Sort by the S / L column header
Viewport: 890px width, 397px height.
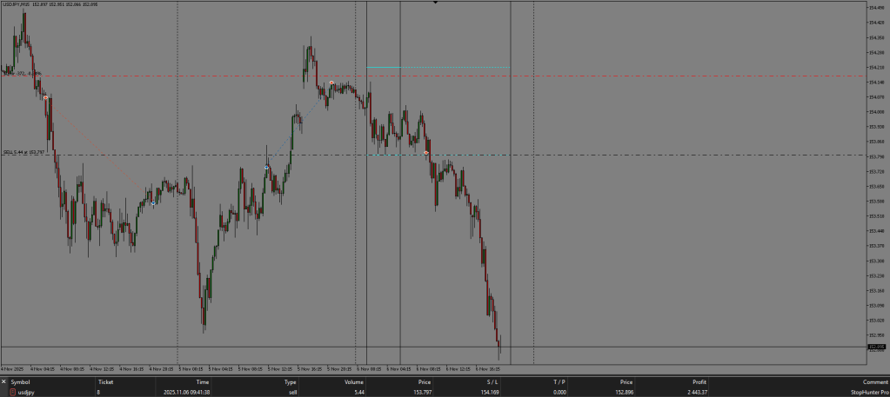pos(492,382)
